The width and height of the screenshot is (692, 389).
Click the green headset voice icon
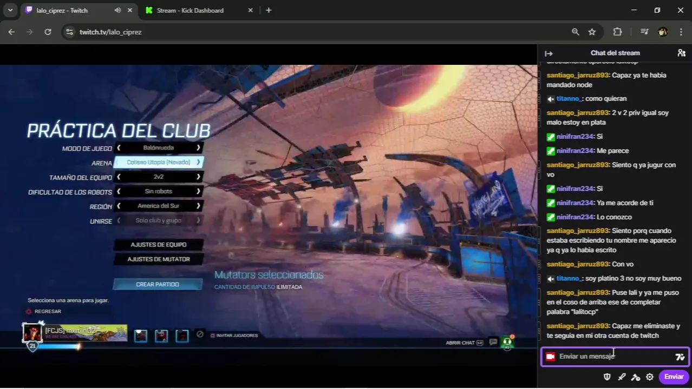click(x=507, y=342)
